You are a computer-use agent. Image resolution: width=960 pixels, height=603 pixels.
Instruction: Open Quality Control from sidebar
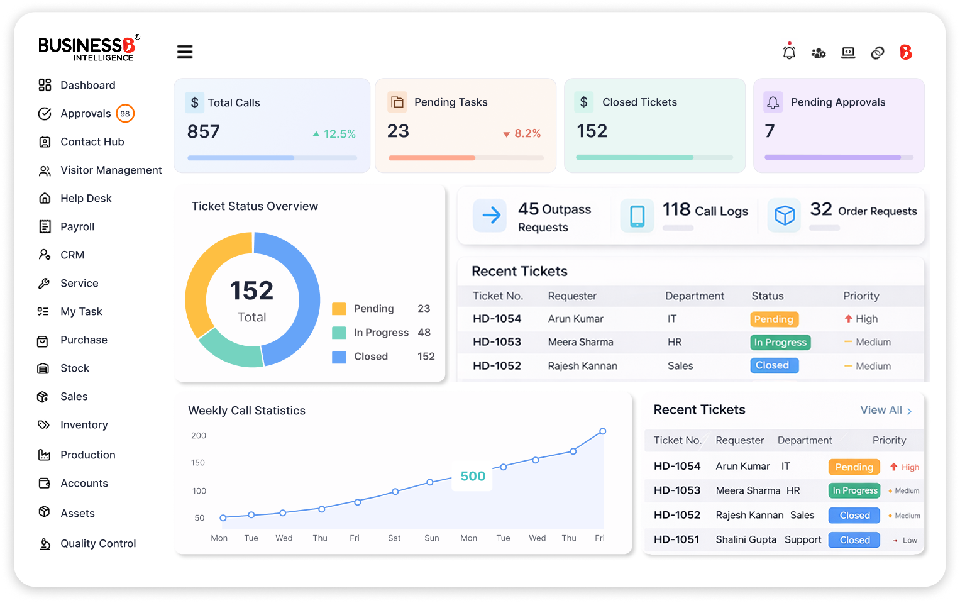pos(98,543)
